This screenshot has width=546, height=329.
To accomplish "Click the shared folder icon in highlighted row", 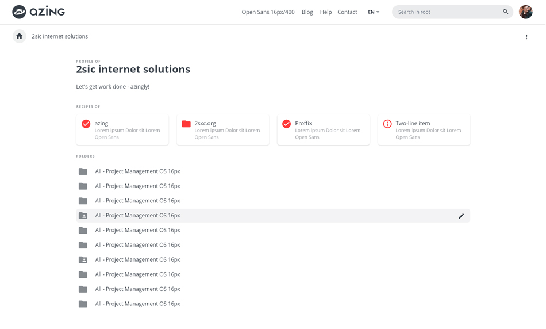I will (x=83, y=216).
